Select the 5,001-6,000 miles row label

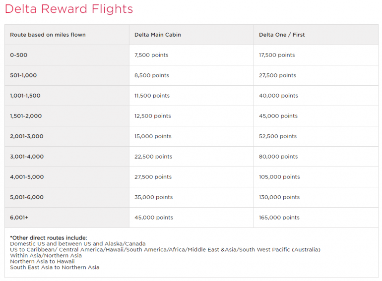click(x=27, y=197)
